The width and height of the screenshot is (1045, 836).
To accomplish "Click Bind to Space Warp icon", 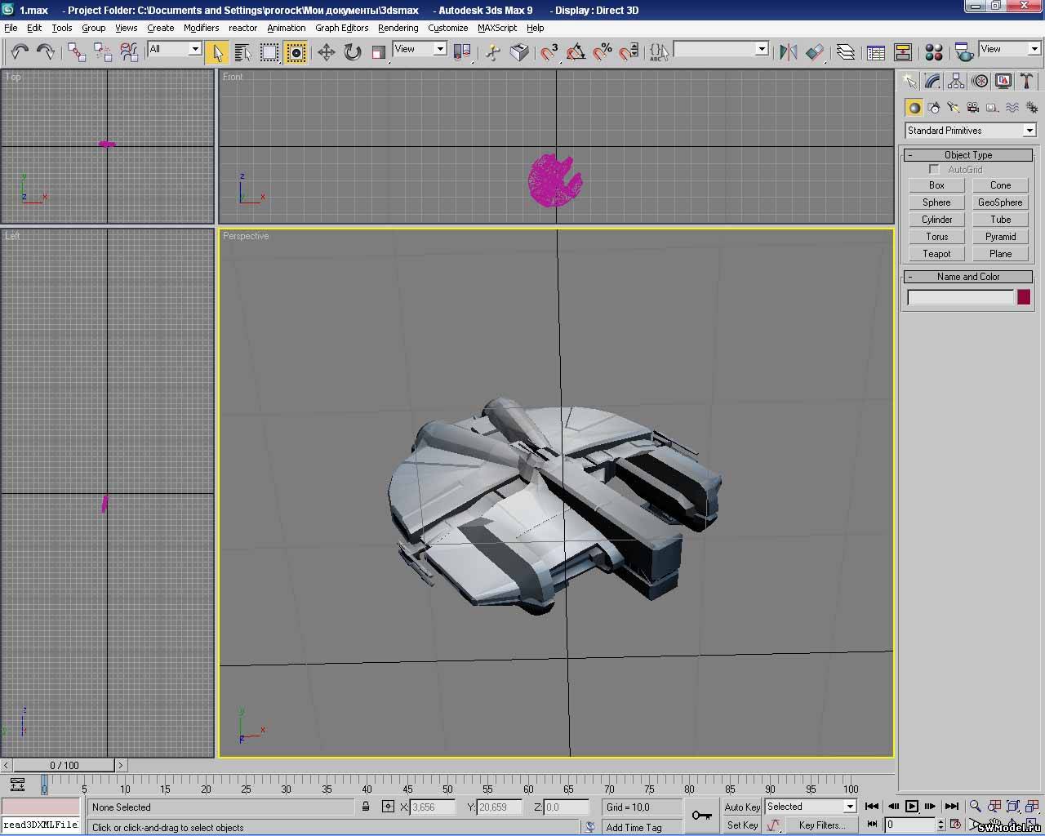I will click(129, 52).
